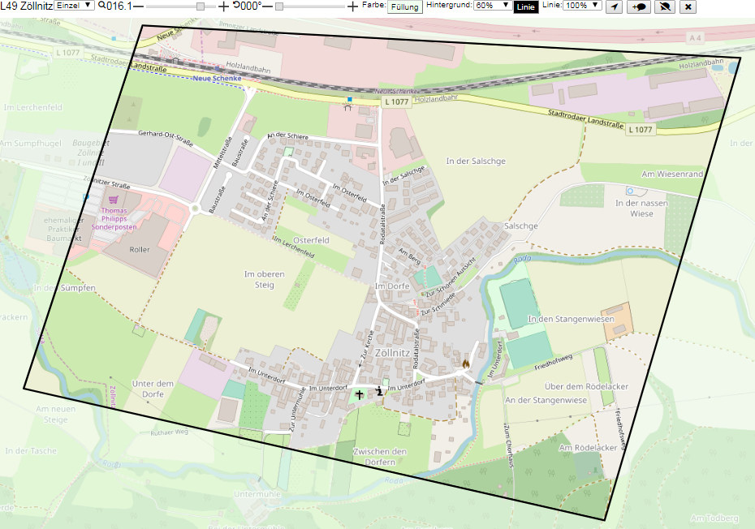Screen dimensions: 755x529
Task: Click the information icon near the church
Action: point(379,390)
